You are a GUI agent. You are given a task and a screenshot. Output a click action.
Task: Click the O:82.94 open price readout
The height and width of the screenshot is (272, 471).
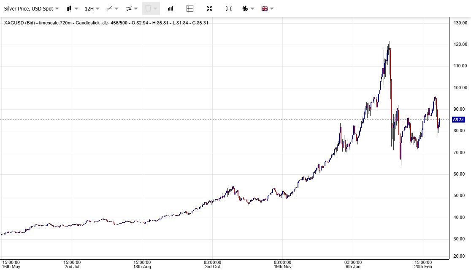140,23
